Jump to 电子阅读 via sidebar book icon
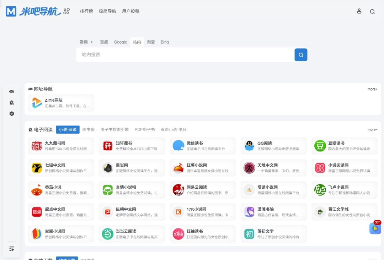The width and height of the screenshot is (384, 260). tap(11, 103)
